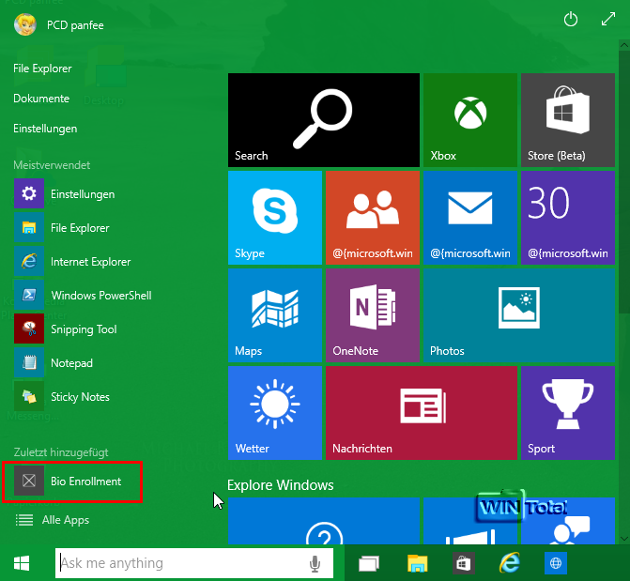Viewport: 630px width, 581px height.
Task: Expand Start menu to full screen
Action: (x=607, y=20)
